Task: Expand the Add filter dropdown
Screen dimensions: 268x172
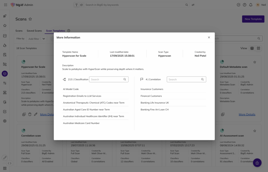Action: pyautogui.click(x=43, y=39)
